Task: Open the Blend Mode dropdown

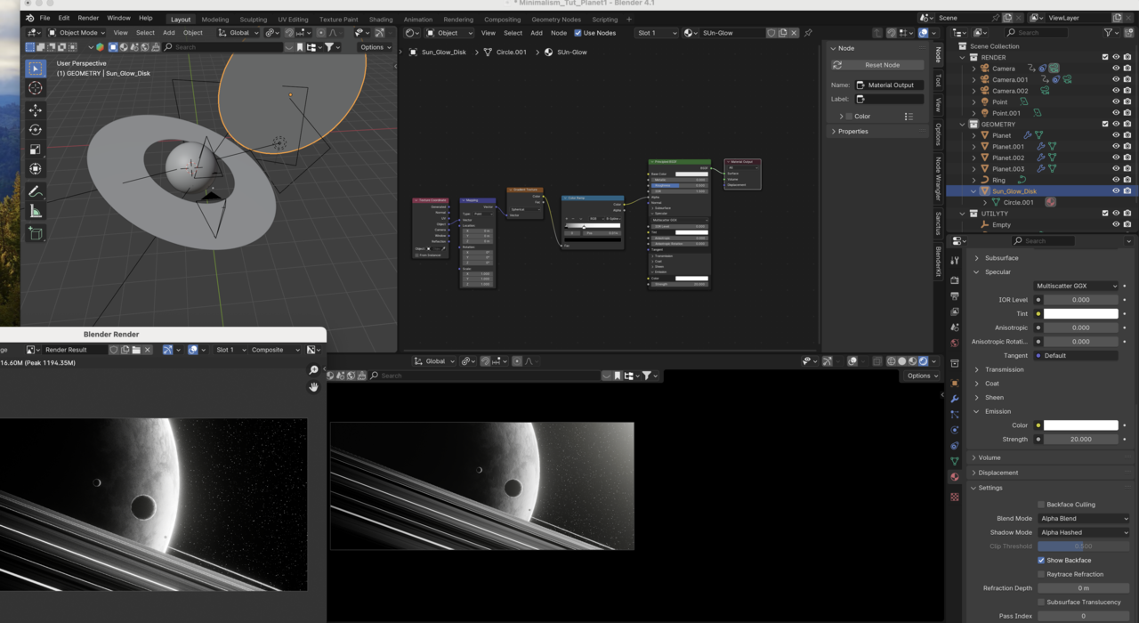Action: [1083, 519]
